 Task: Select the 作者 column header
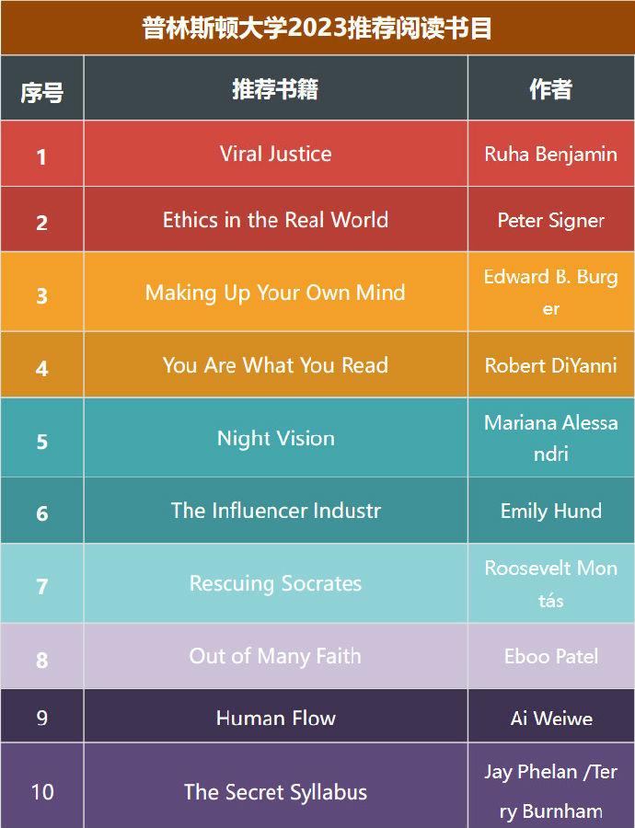(x=550, y=88)
